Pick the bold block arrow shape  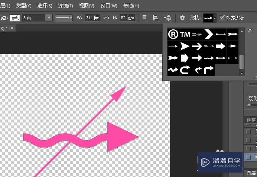click(221, 46)
